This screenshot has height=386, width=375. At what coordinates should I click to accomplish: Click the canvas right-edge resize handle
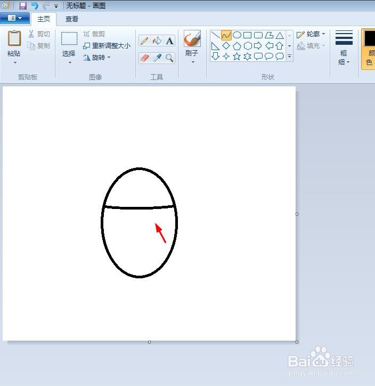[297, 214]
